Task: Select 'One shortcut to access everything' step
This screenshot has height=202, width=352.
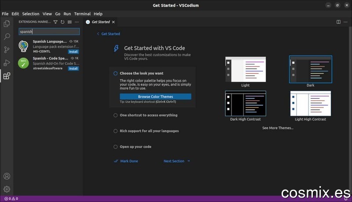Action: (148, 115)
